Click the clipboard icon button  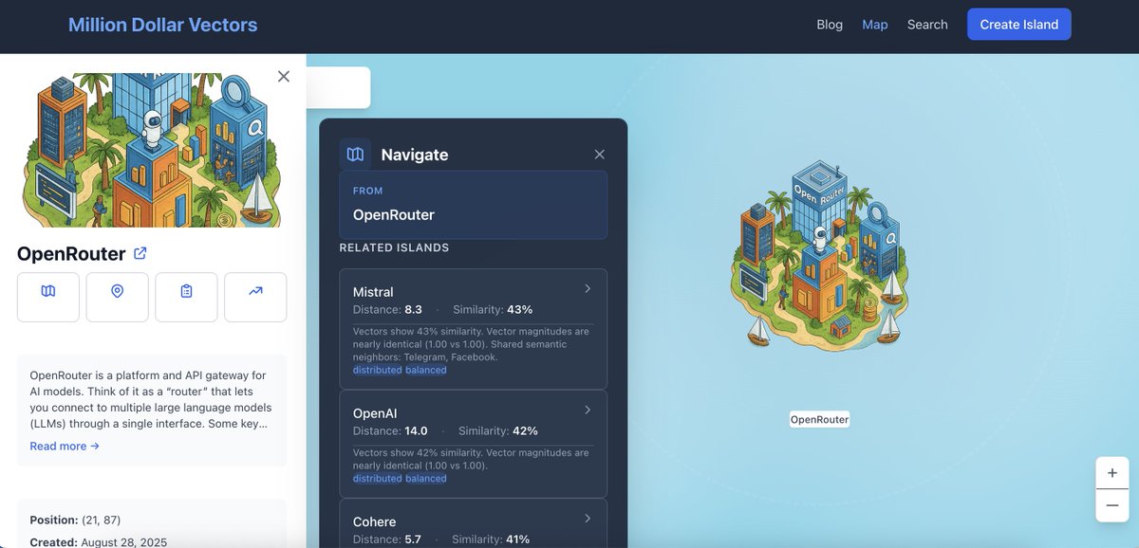point(187,297)
